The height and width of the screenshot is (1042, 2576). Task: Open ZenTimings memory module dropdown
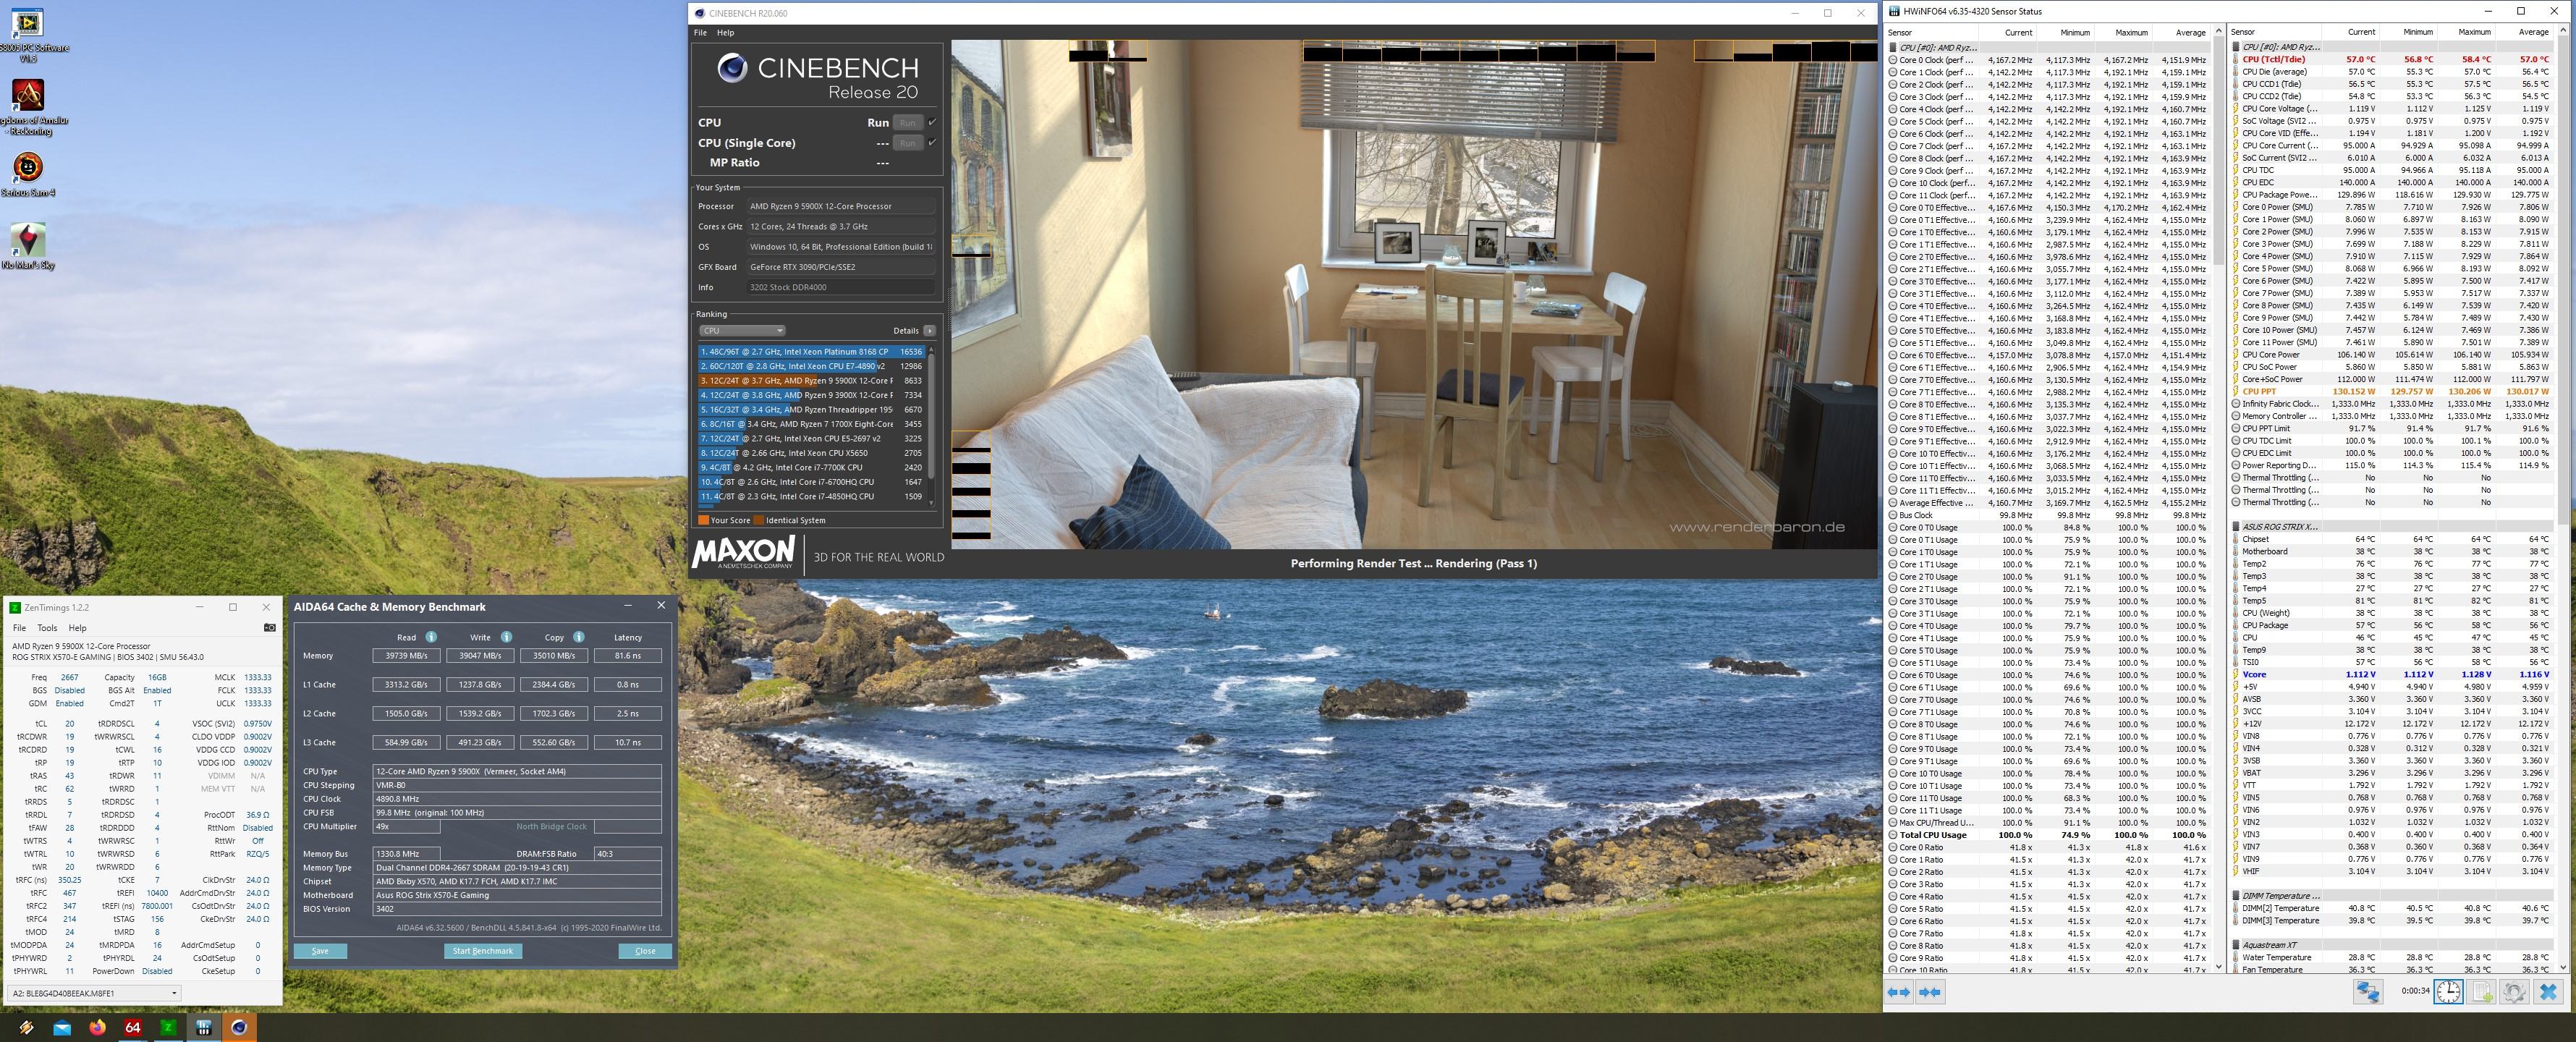click(94, 993)
